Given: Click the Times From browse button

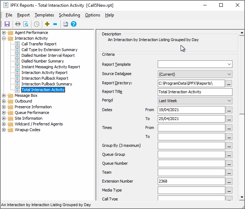Looking at the screenshot, I should (229, 128).
